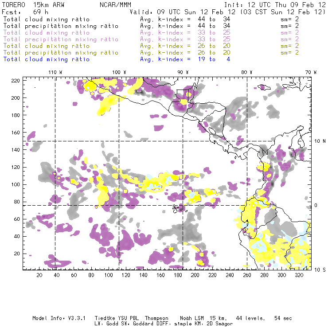Screen dimensions: 328x328
Task: Click the '100' tick on vertical axis
Action: tap(16, 184)
